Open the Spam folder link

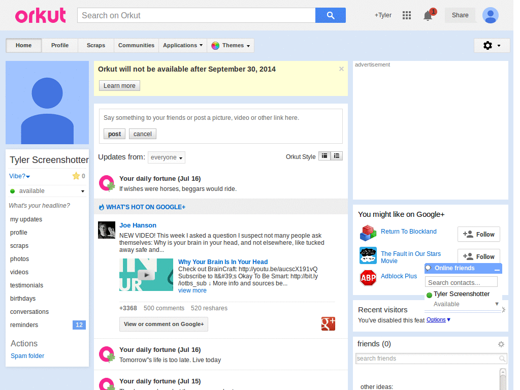tap(27, 356)
